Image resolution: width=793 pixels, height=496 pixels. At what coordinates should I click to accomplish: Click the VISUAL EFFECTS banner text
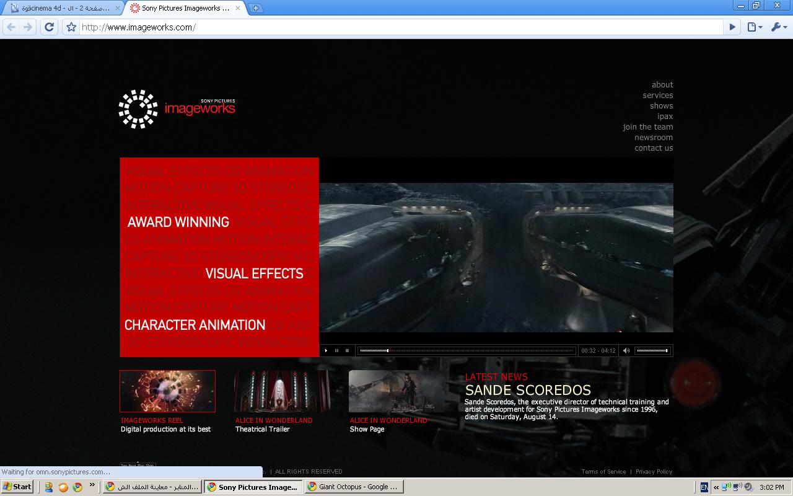[254, 273]
